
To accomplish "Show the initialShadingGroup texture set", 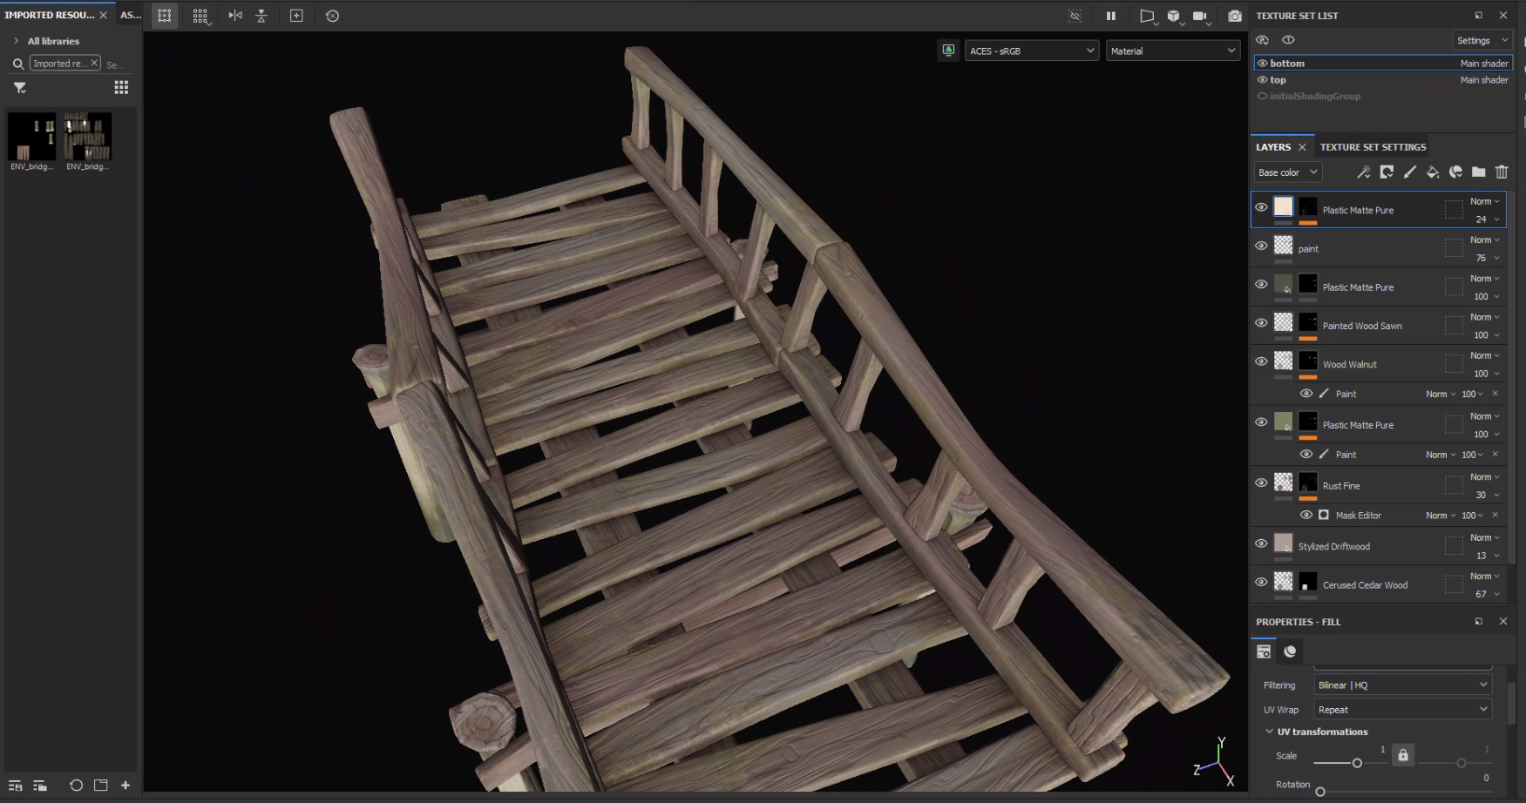I will click(1262, 96).
